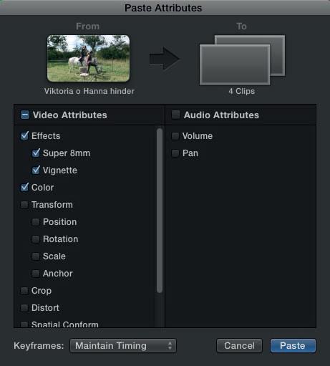330x366 pixels.
Task: Click the Paste button
Action: (x=293, y=346)
